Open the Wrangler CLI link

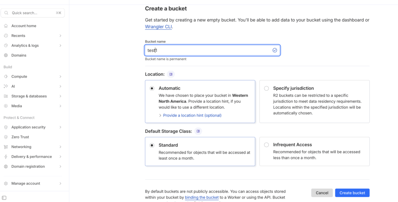159,27
